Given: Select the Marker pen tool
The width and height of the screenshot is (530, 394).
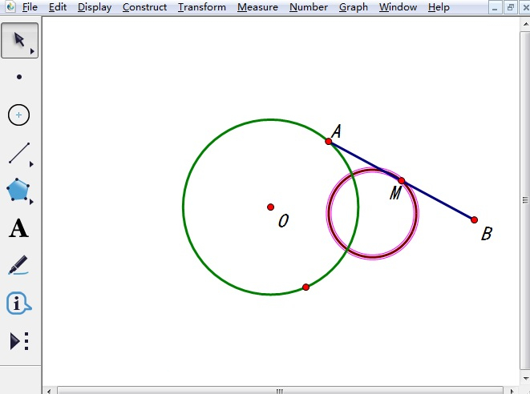Looking at the screenshot, I should (19, 266).
